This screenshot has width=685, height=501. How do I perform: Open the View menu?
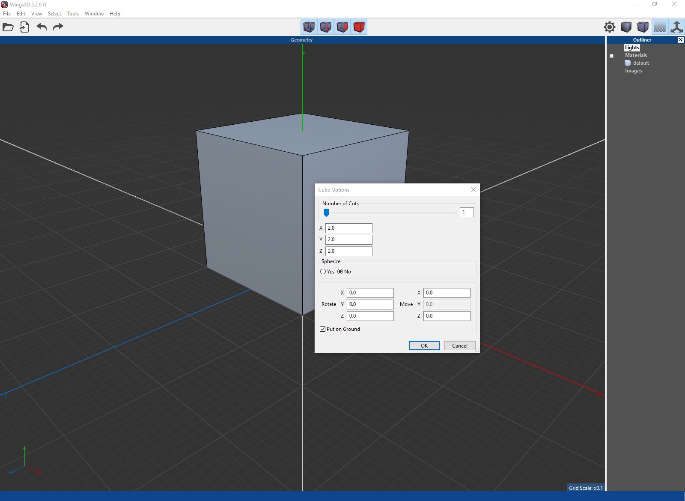[36, 14]
